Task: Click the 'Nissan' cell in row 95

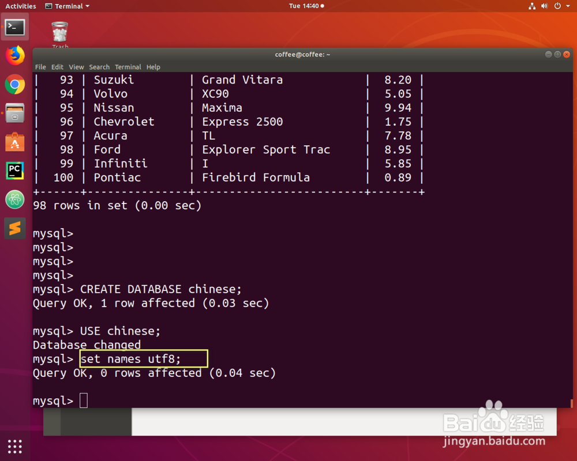Action: click(x=114, y=108)
